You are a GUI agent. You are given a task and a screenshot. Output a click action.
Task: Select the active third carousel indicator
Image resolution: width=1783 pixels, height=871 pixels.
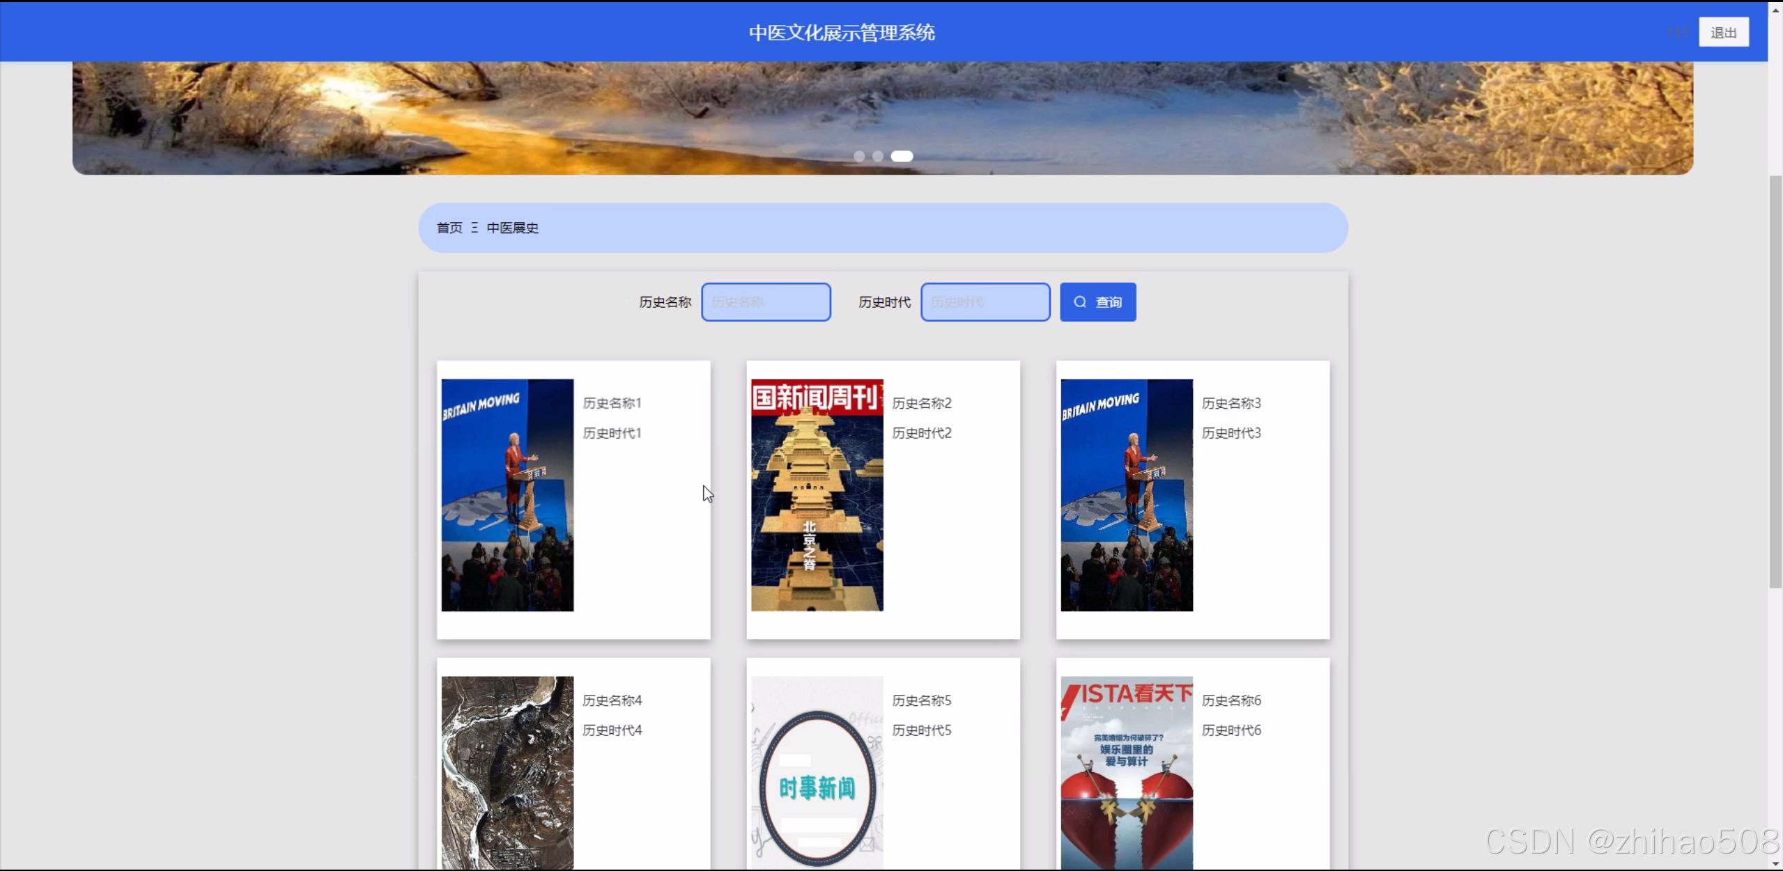coord(902,156)
